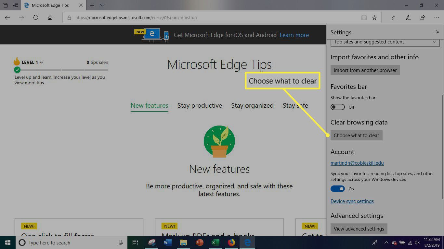Open Firefox from taskbar

coord(231,243)
